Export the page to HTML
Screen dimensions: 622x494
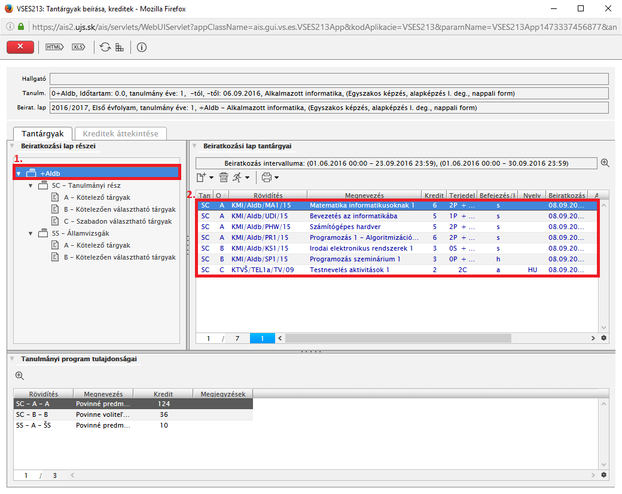[x=54, y=47]
